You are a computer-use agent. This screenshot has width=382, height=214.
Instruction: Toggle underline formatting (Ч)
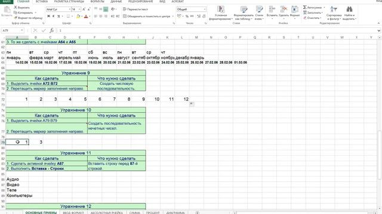(x=58, y=16)
